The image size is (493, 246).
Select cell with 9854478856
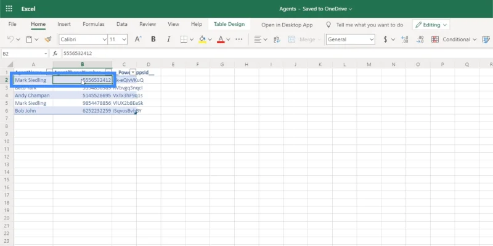(83, 103)
